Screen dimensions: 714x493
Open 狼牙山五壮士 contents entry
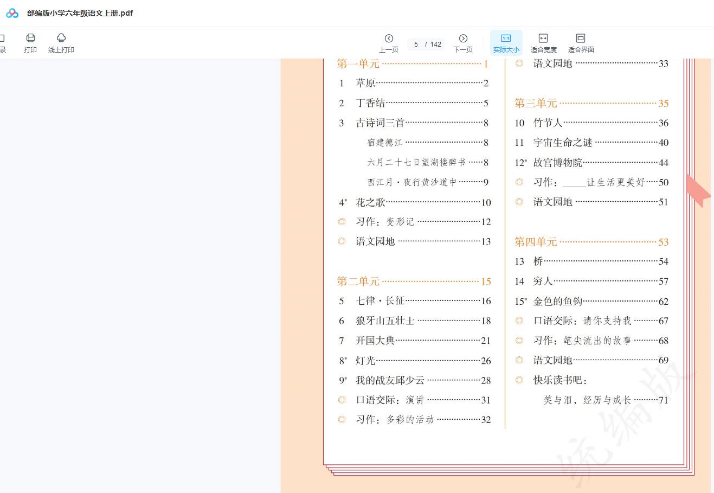pos(385,321)
